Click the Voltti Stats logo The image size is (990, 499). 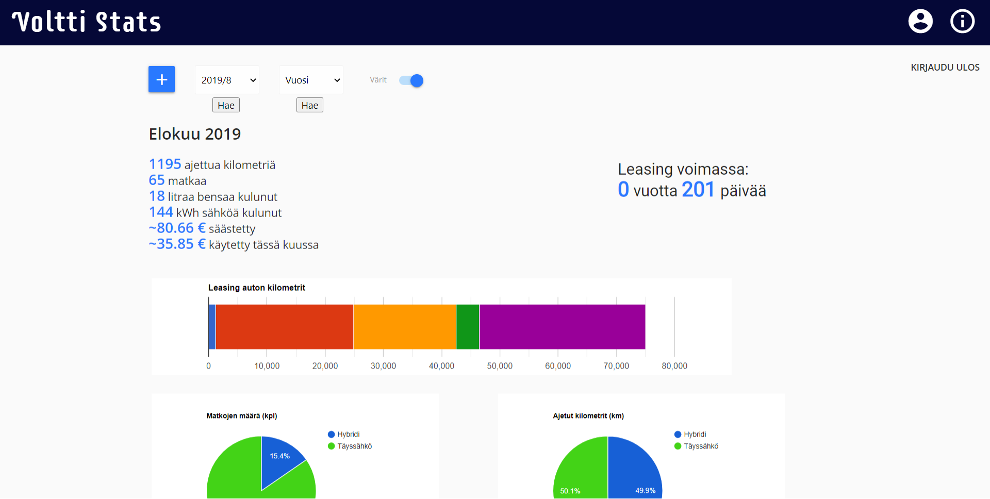(x=87, y=22)
